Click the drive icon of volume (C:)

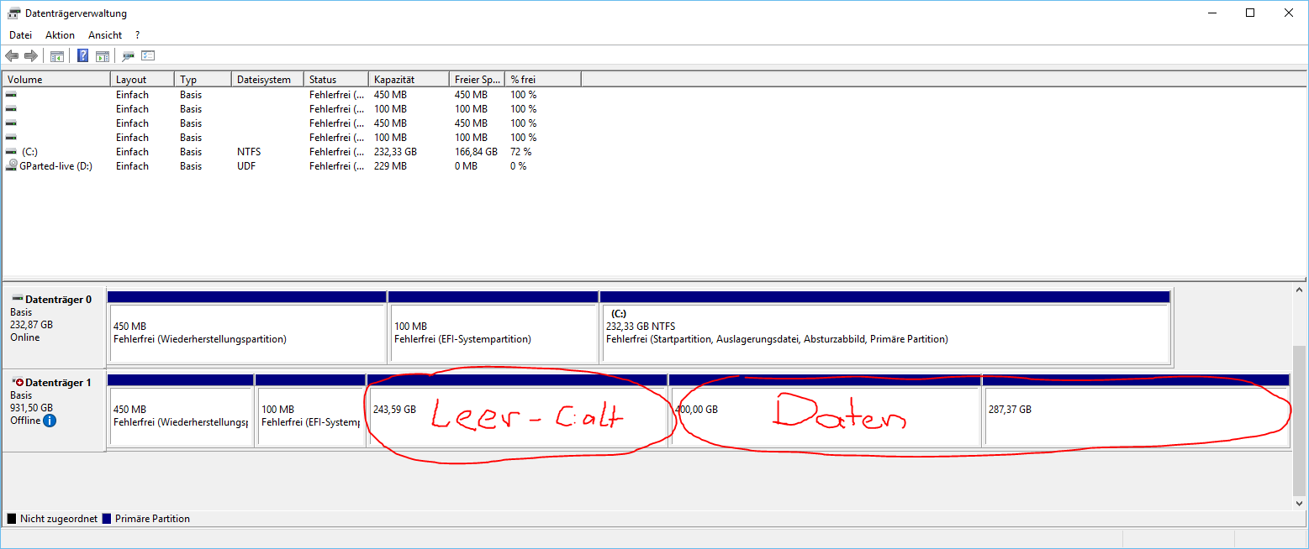[11, 152]
